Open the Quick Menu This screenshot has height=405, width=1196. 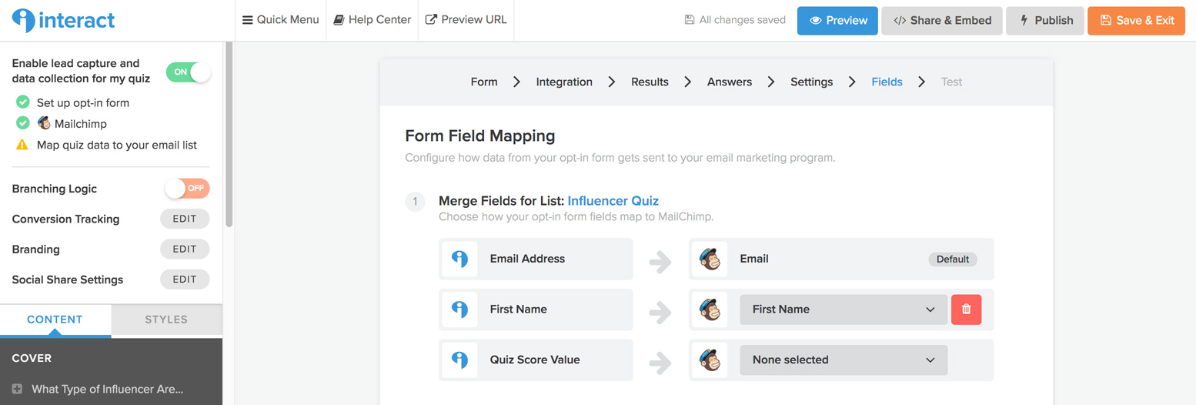281,20
